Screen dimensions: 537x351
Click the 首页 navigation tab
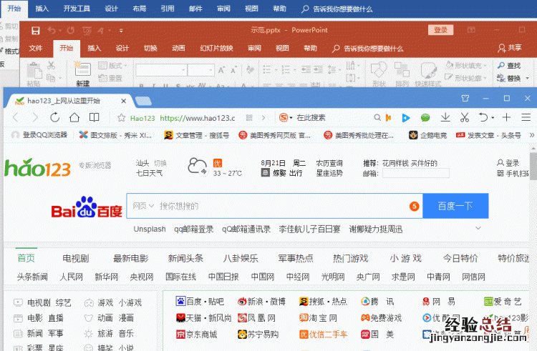coord(26,258)
